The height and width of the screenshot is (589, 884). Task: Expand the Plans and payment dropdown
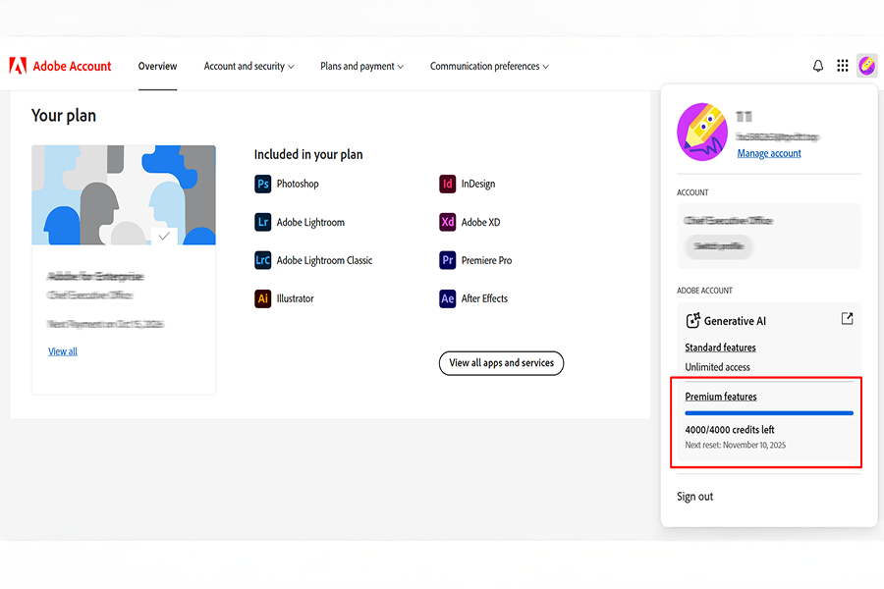click(x=362, y=67)
